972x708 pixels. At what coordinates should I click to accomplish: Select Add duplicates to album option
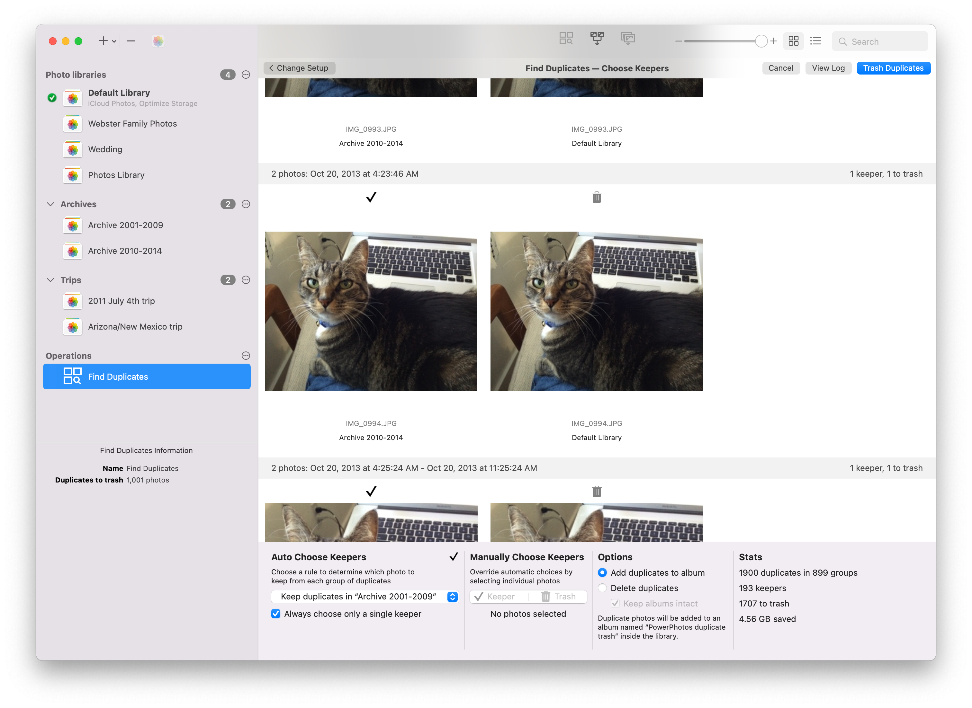602,572
